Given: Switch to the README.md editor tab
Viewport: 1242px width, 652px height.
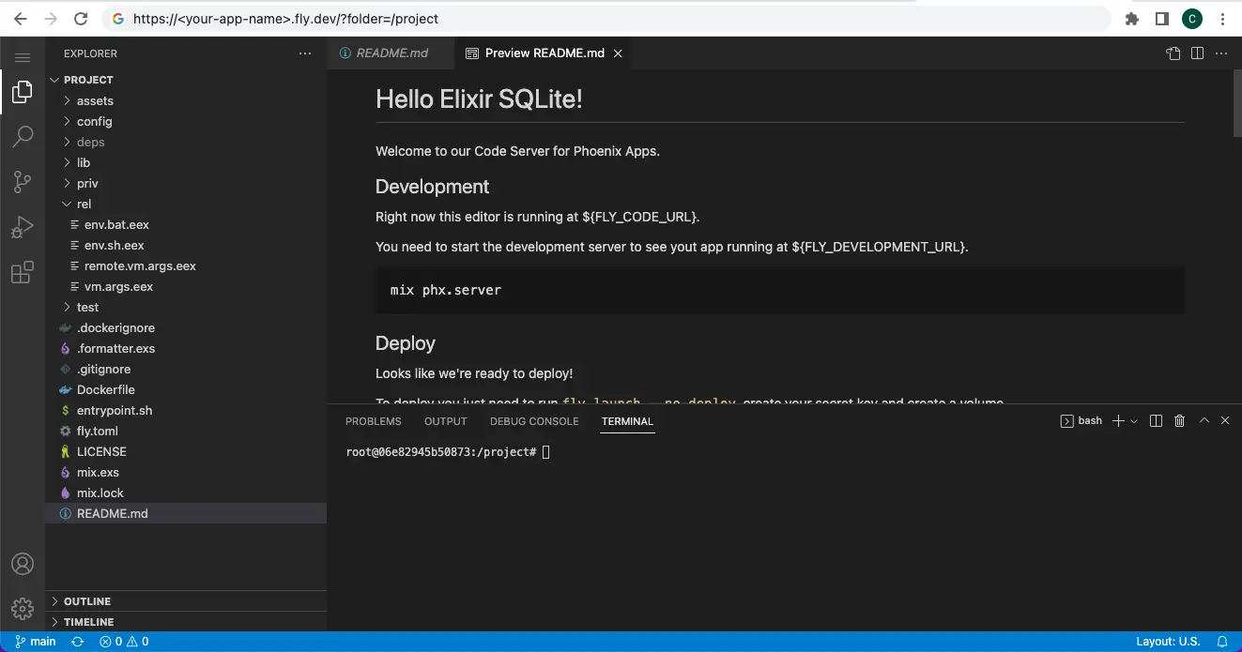Looking at the screenshot, I should (391, 53).
